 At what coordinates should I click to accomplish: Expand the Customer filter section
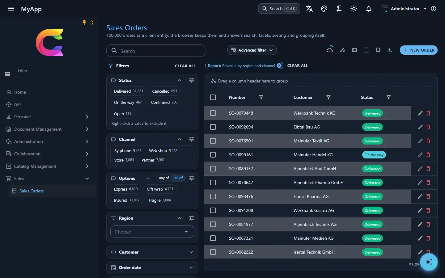(x=152, y=252)
